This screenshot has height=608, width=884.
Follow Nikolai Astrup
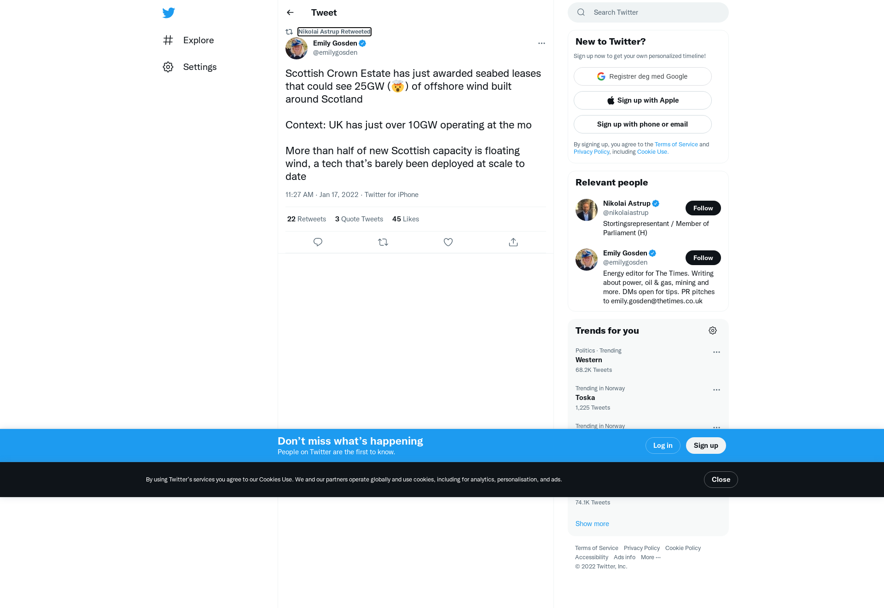[703, 208]
